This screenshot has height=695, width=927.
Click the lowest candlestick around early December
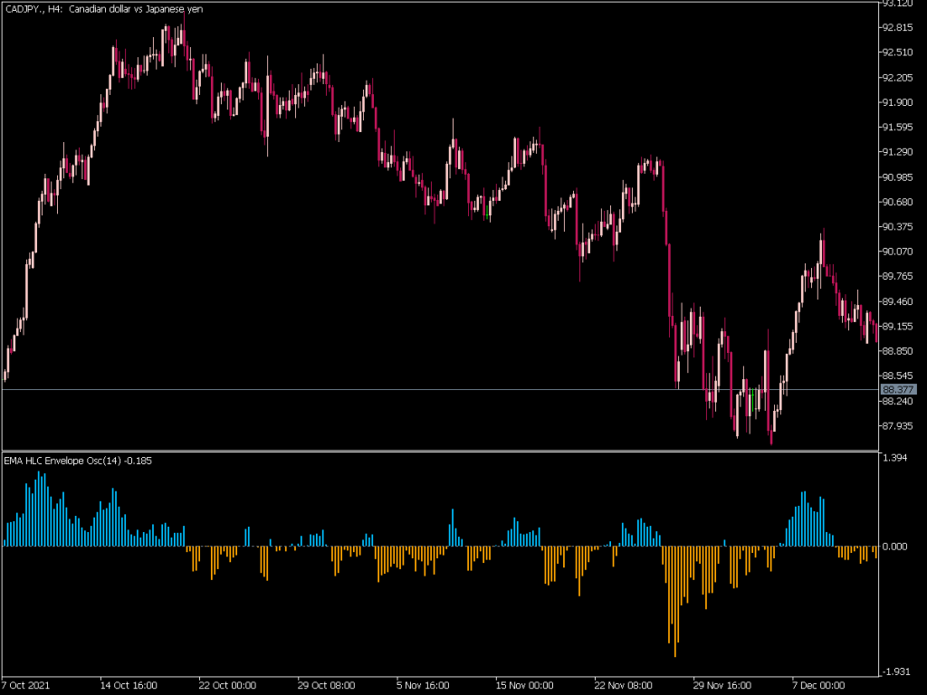(x=772, y=441)
